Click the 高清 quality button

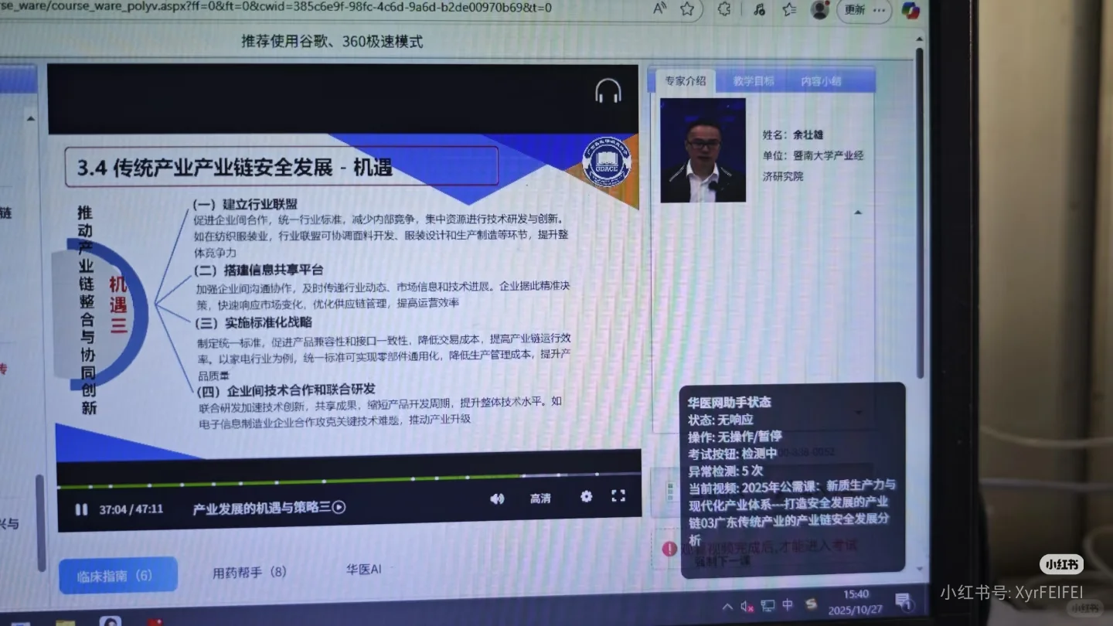(x=540, y=498)
